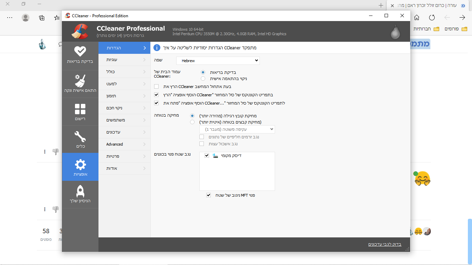Viewport: 472px width, 265px height.
Task: Click thumbs-down icon on lower forum post
Action: click(x=55, y=209)
